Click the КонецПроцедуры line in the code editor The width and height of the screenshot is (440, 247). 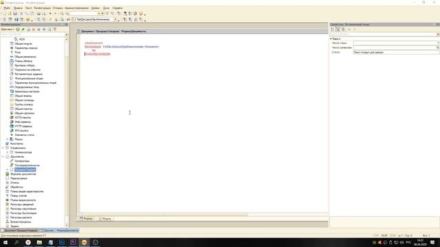click(98, 54)
